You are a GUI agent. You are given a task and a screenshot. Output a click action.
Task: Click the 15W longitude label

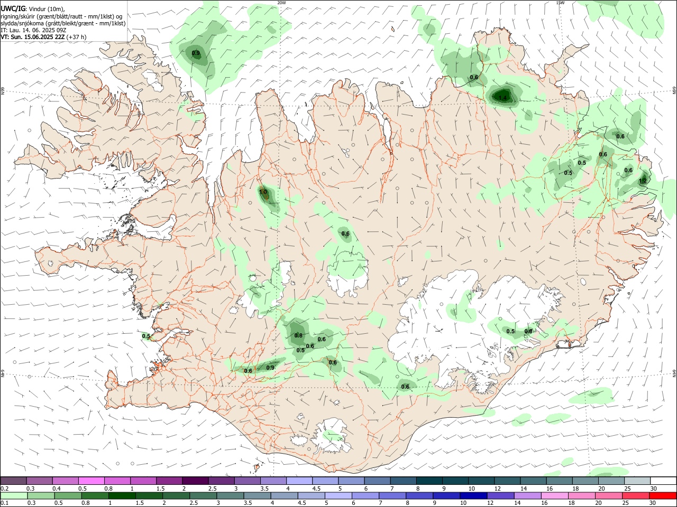tap(560, 3)
